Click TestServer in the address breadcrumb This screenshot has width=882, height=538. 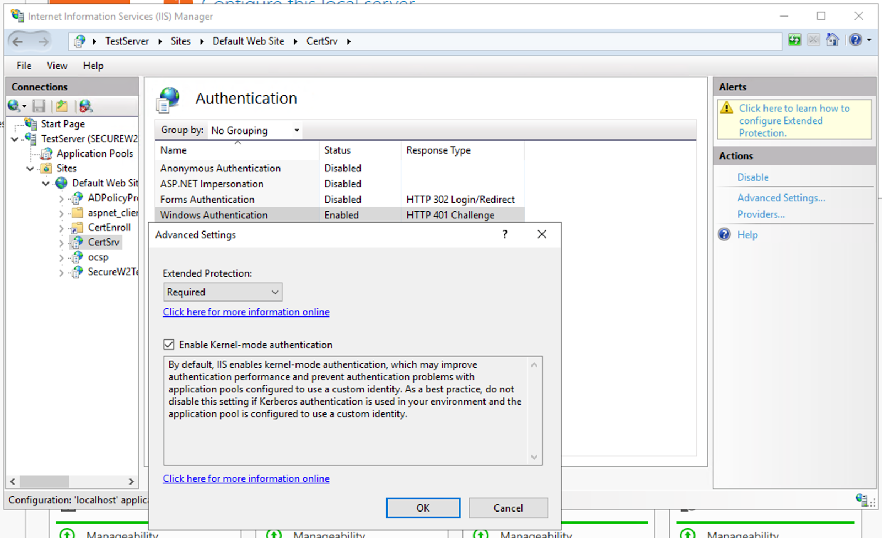point(127,41)
